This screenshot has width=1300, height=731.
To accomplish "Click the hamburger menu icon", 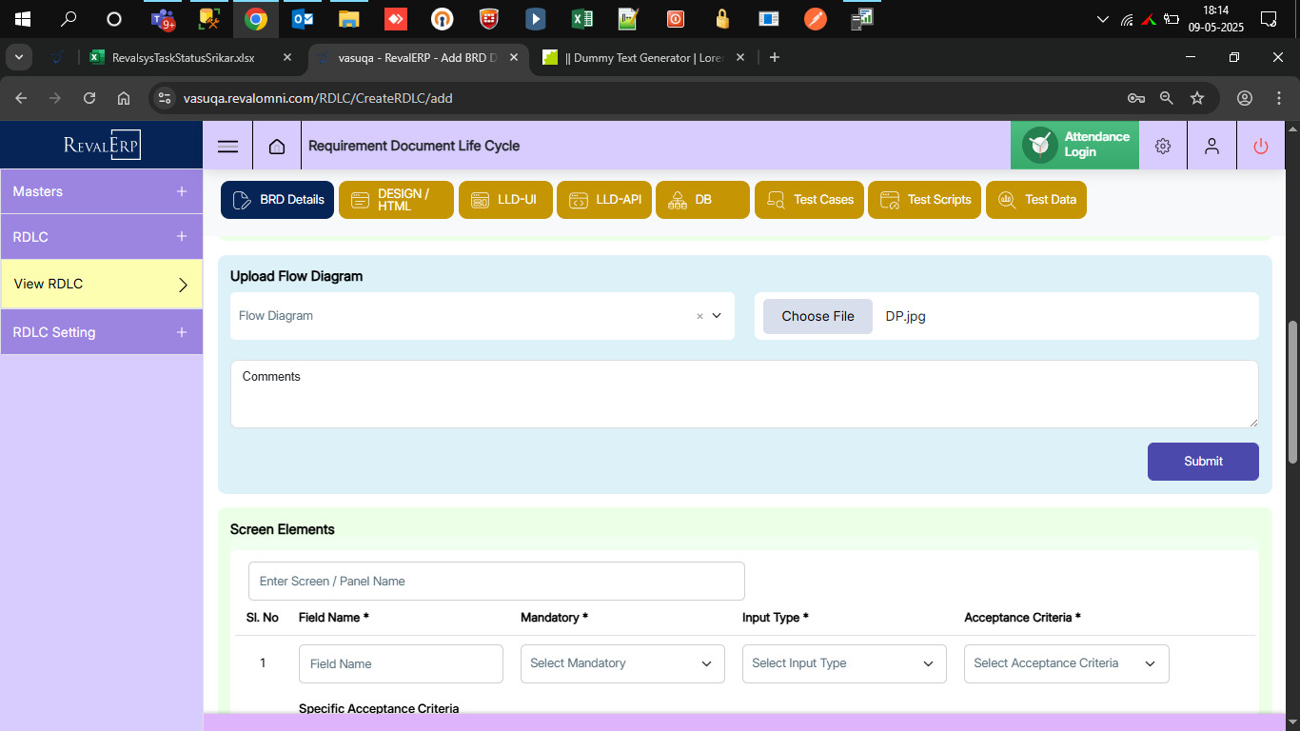I will coord(227,146).
